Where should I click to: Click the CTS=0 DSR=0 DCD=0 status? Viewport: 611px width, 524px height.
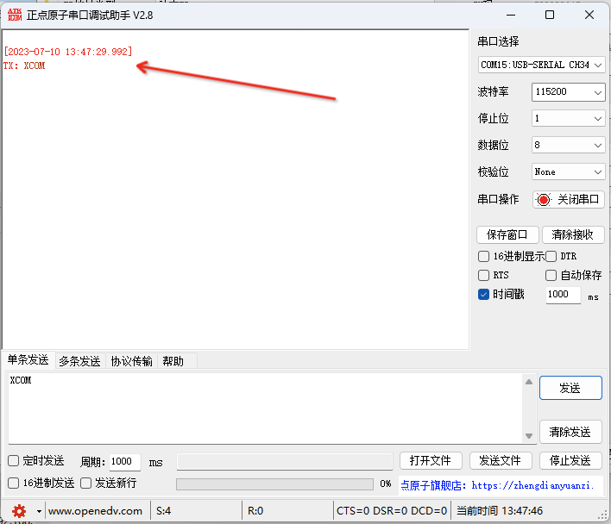point(392,511)
